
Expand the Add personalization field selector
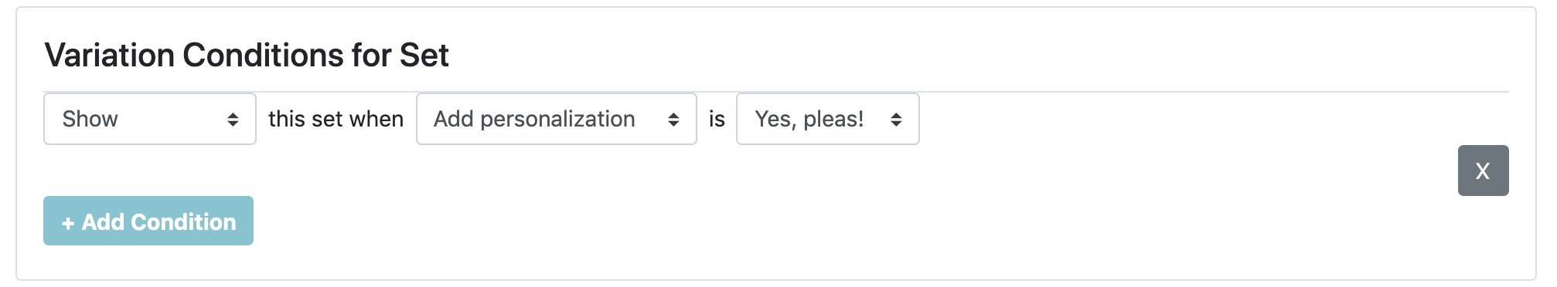(x=557, y=119)
